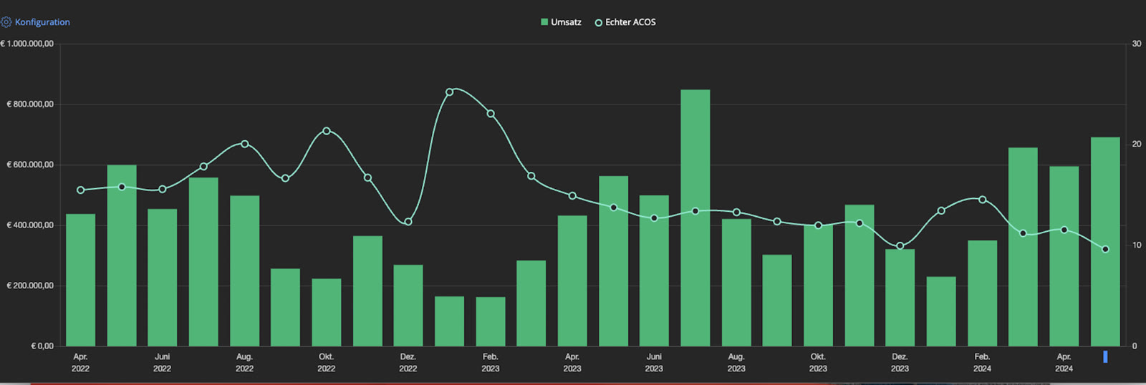Select the Umsatz bar for Aug. 2023
The height and width of the screenshot is (385, 1146).
pos(736,283)
